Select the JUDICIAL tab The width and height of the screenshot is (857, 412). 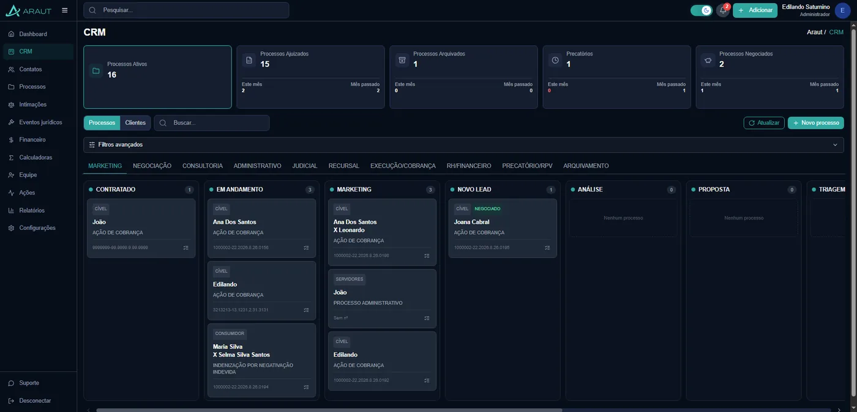coord(305,166)
